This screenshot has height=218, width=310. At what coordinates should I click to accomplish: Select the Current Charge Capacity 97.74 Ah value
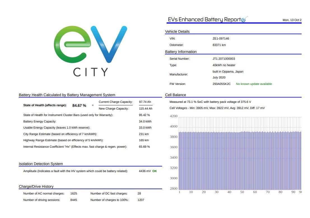click(145, 102)
